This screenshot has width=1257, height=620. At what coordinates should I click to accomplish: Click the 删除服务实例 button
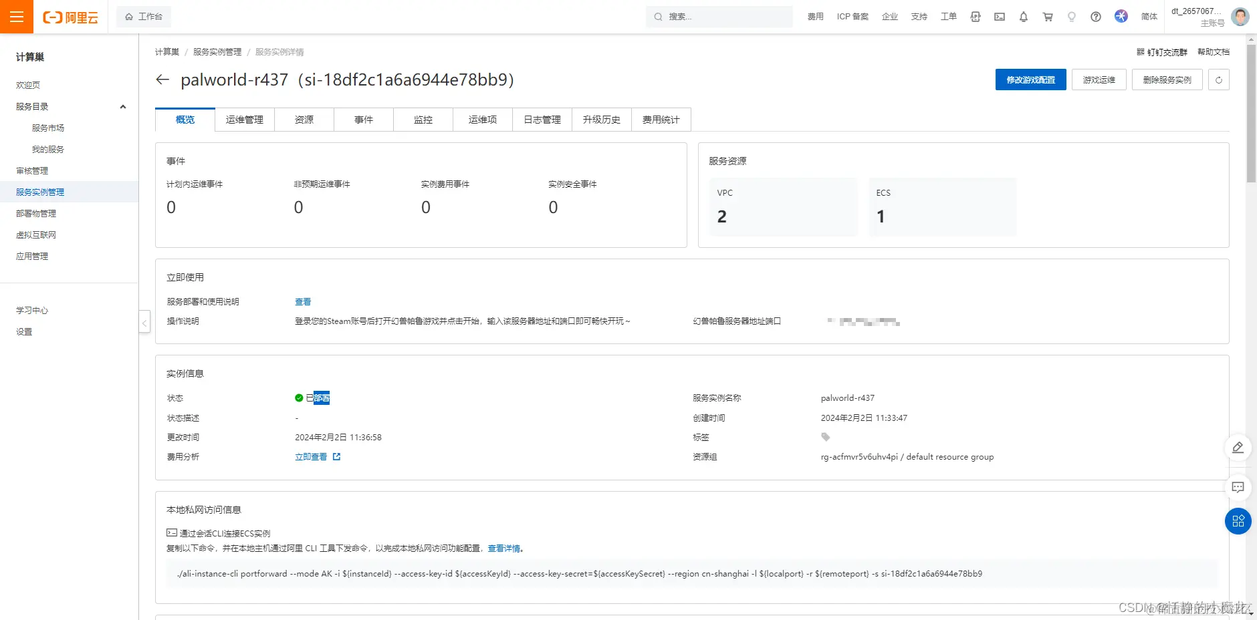coord(1167,80)
